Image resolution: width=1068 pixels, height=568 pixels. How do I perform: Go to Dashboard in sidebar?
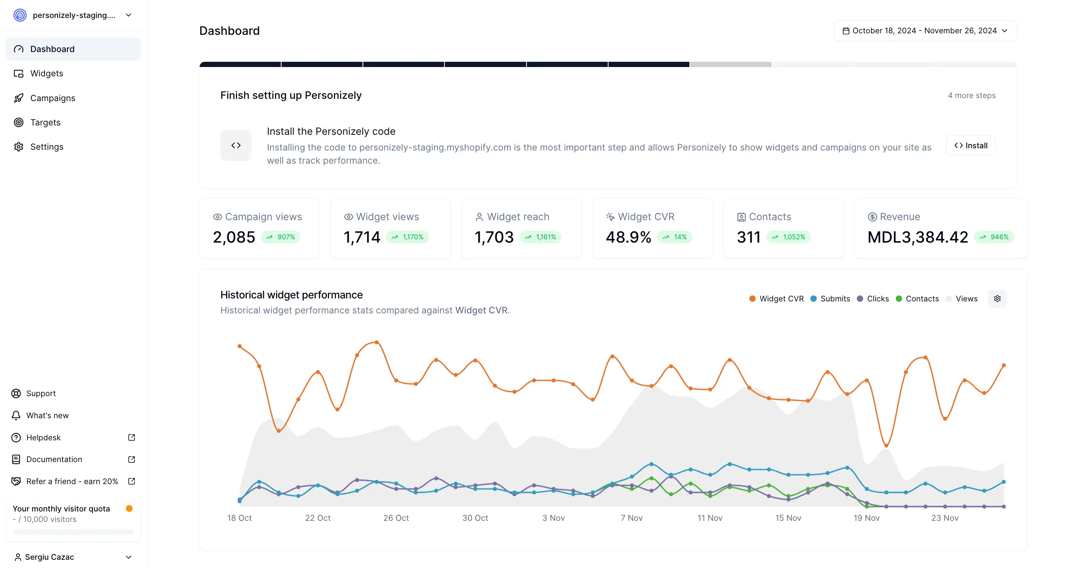click(73, 49)
